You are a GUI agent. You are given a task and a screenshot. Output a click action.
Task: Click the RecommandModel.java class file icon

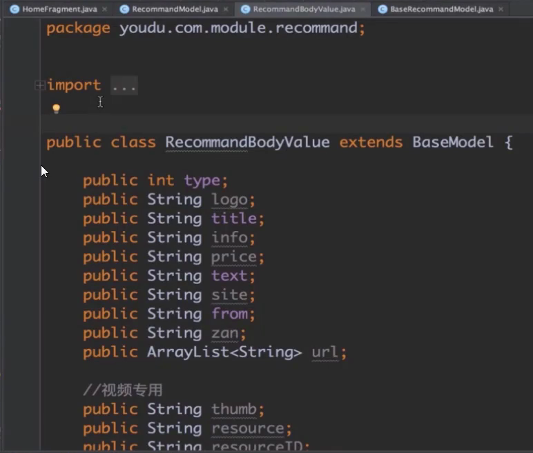point(124,10)
